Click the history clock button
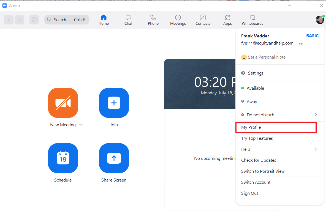326x214 pixels. 34,20
